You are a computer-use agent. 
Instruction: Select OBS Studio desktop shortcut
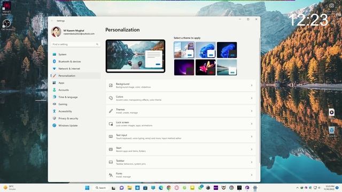(7, 25)
